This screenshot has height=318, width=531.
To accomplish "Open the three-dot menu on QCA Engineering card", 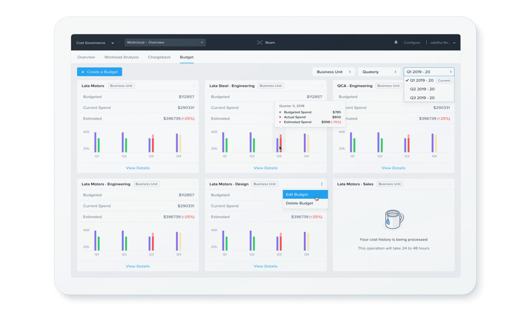I will click(449, 86).
